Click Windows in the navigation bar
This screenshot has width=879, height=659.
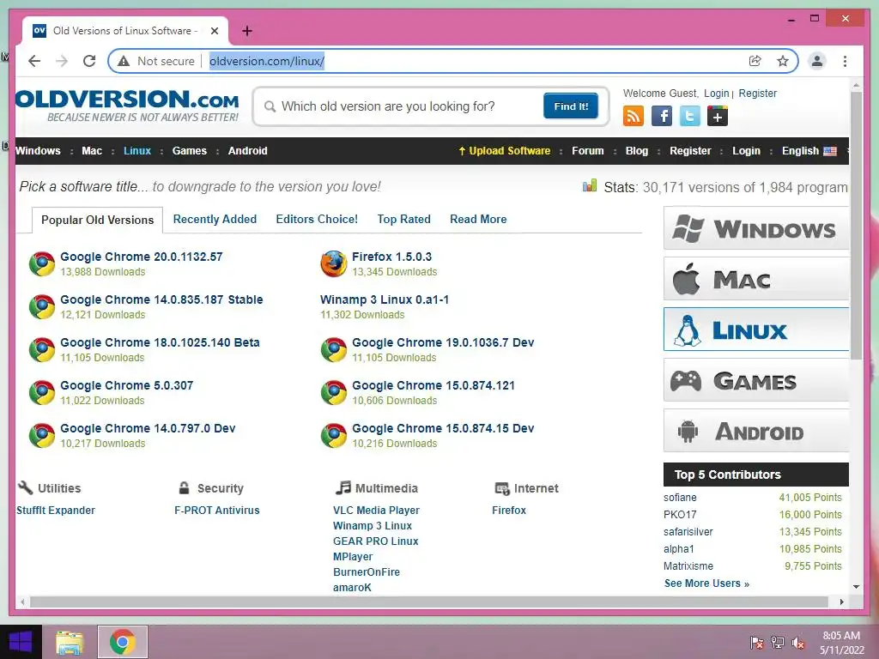(38, 151)
